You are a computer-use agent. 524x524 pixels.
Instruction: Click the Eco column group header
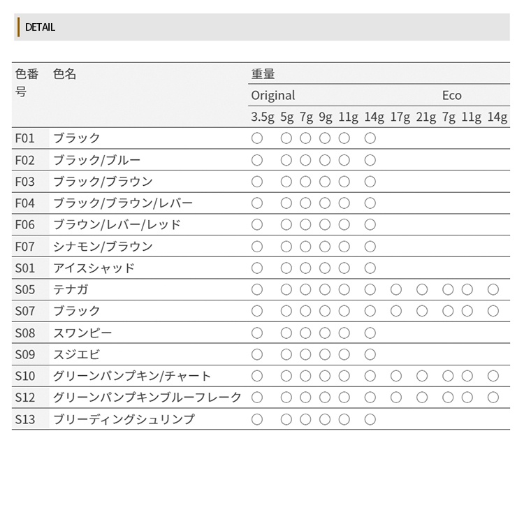(452, 96)
